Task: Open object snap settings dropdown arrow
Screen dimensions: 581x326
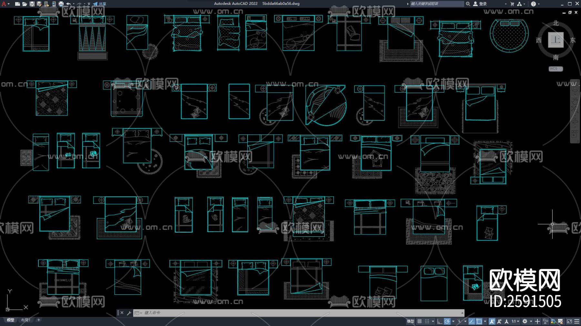Action: pyautogui.click(x=485, y=321)
